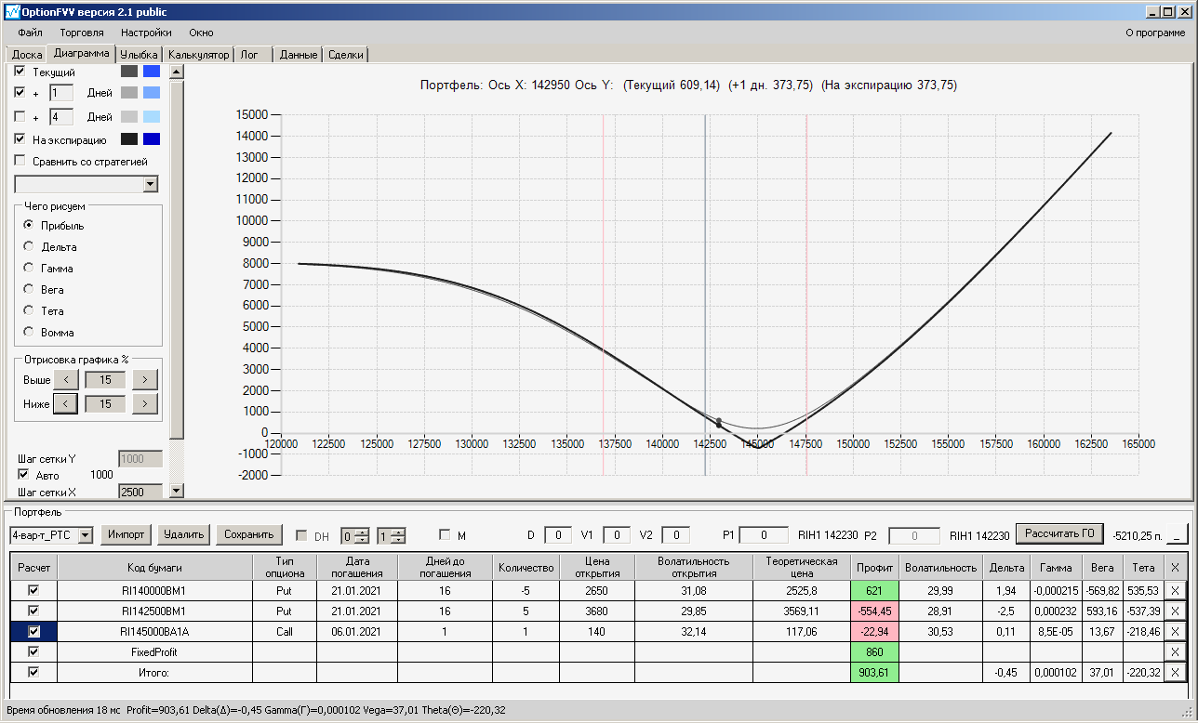Viewport: 1198px width, 723px height.
Task: Expand the 4-вар-т_РТС portfolio dropdown
Action: [x=86, y=535]
